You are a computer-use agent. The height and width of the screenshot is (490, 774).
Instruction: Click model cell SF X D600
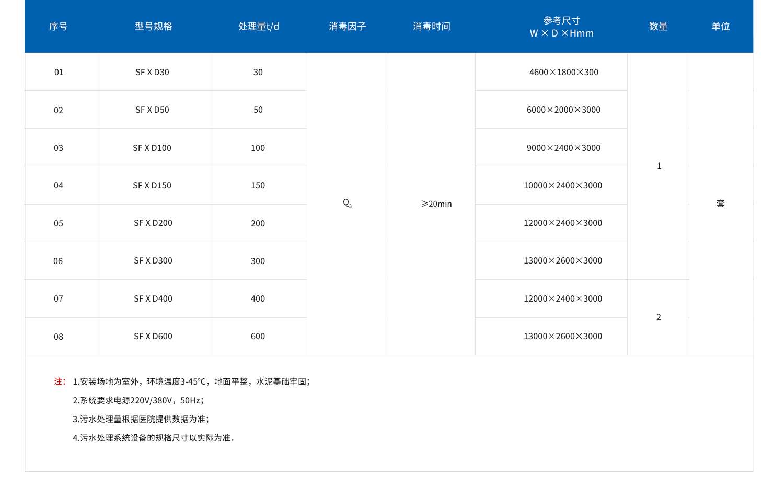(x=153, y=337)
